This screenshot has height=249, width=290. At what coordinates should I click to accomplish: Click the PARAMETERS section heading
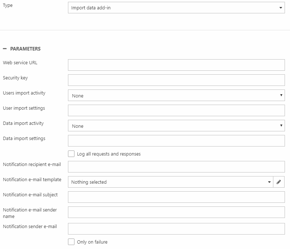click(25, 49)
